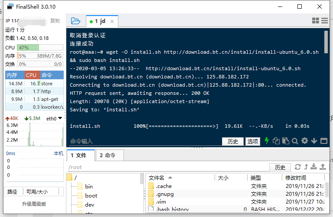Go to parent directory up arrow icon
The image size is (333, 217).
(306, 167)
